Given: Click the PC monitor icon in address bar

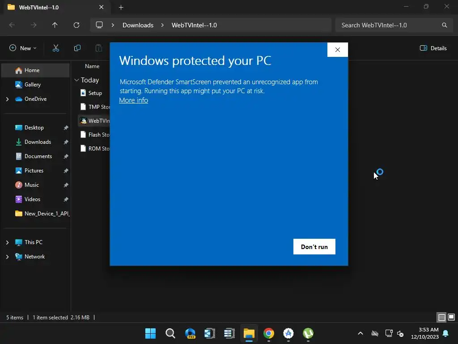Looking at the screenshot, I should (99, 25).
